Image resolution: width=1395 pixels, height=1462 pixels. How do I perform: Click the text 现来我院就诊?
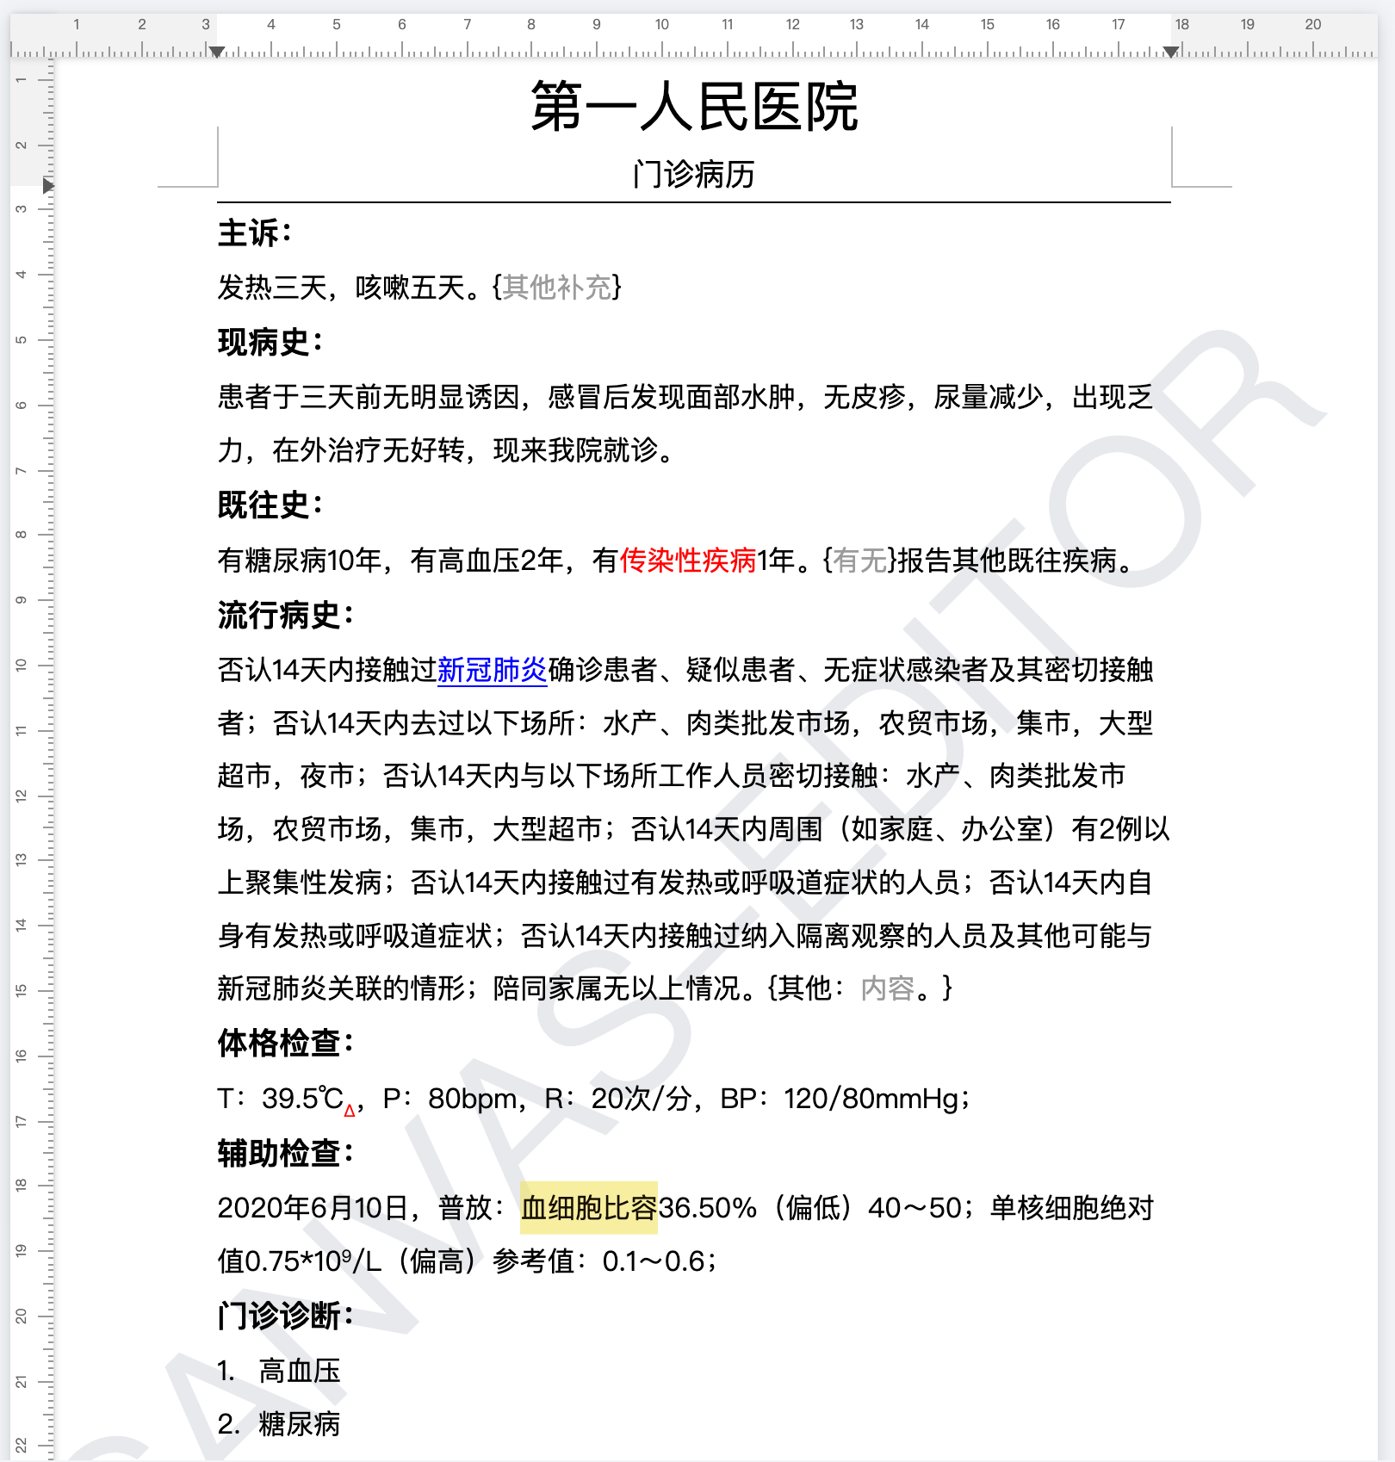(x=575, y=449)
